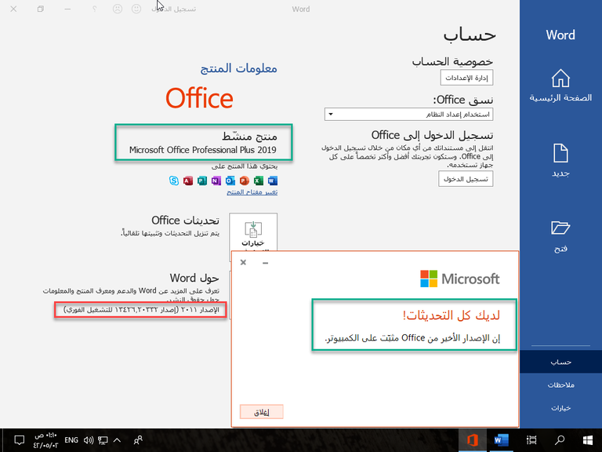The width and height of the screenshot is (602, 452).
Task: Click the version 2011 build text
Action: [142, 310]
